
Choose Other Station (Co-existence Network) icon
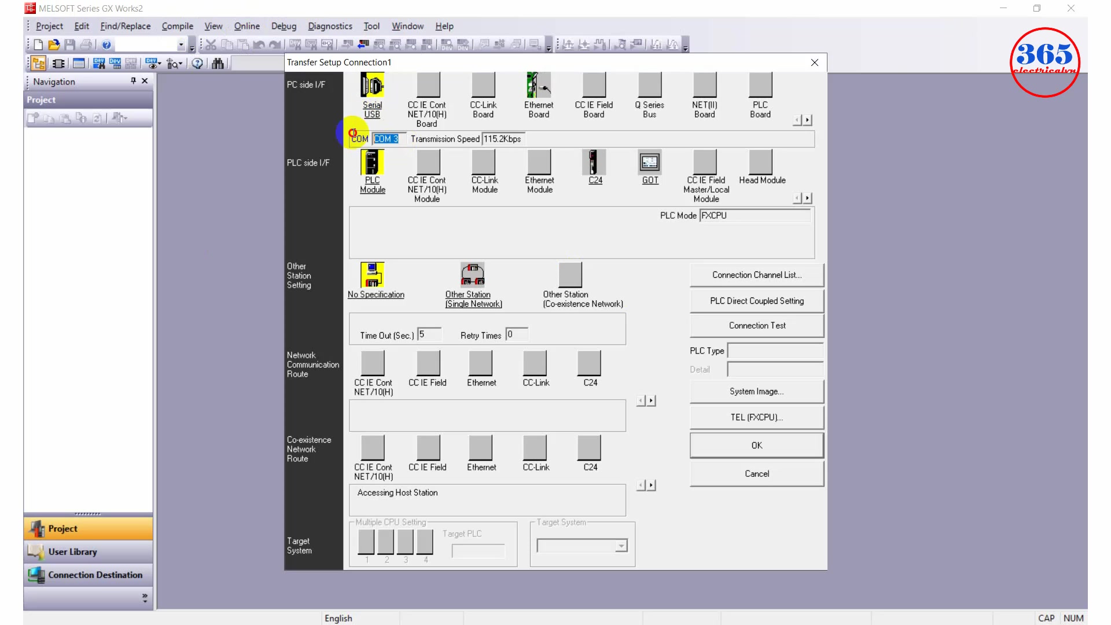(x=570, y=275)
